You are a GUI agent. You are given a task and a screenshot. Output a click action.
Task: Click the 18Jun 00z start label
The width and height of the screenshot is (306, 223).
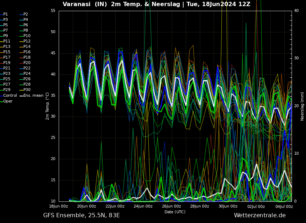[58, 206]
